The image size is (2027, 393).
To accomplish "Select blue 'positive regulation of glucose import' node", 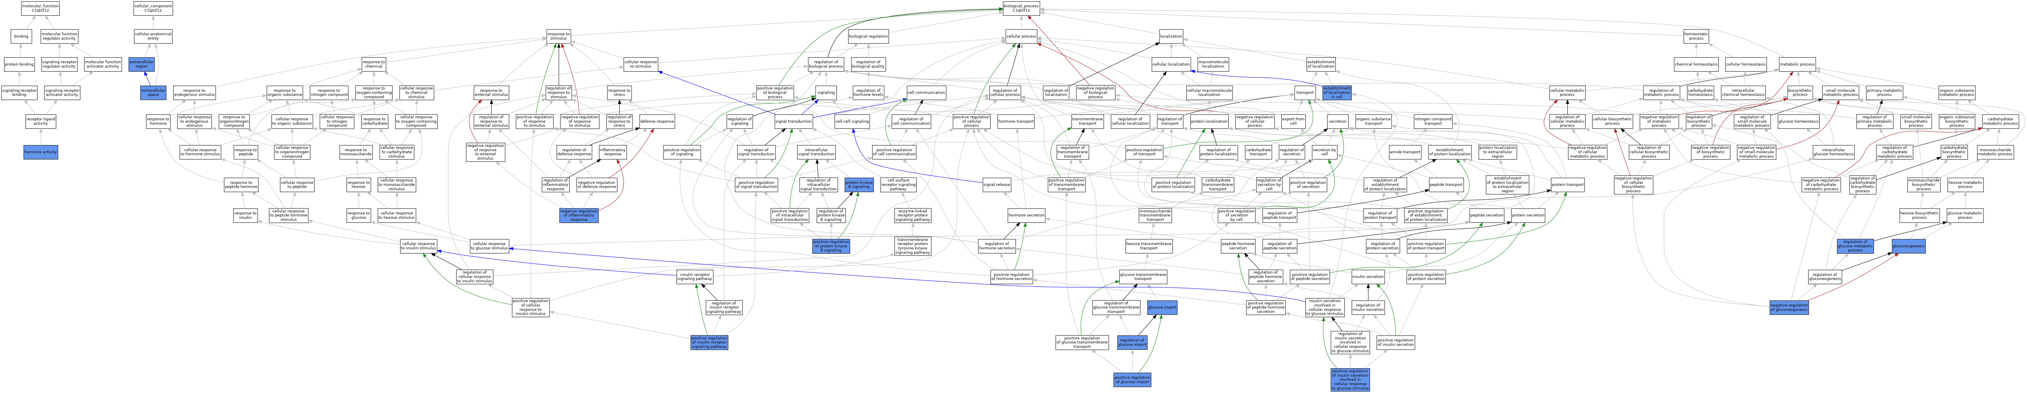I will [1132, 380].
